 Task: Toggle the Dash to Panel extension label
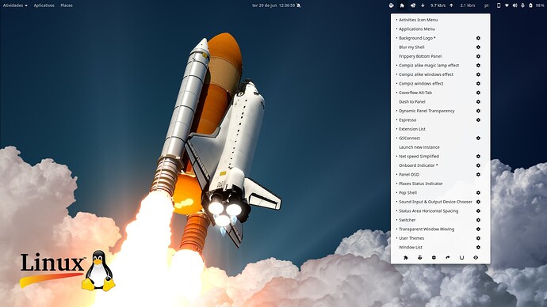(412, 101)
